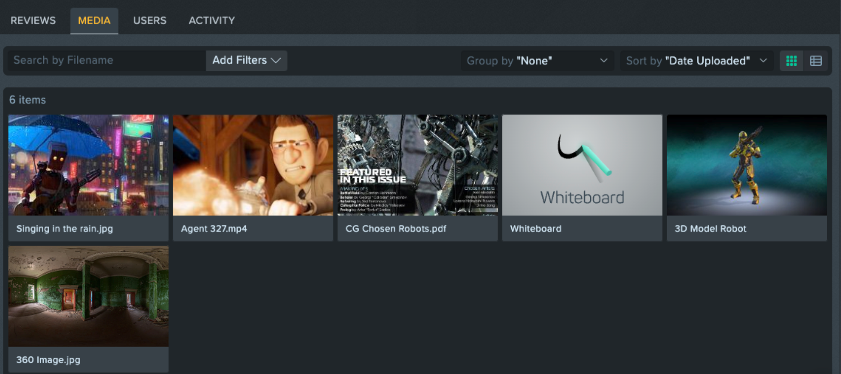Click the "Agent 327.mp4" filename label
This screenshot has width=841, height=374.
(x=214, y=229)
